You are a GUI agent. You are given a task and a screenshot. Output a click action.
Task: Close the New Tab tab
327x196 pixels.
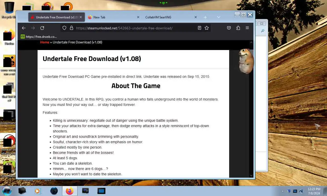[138, 17]
